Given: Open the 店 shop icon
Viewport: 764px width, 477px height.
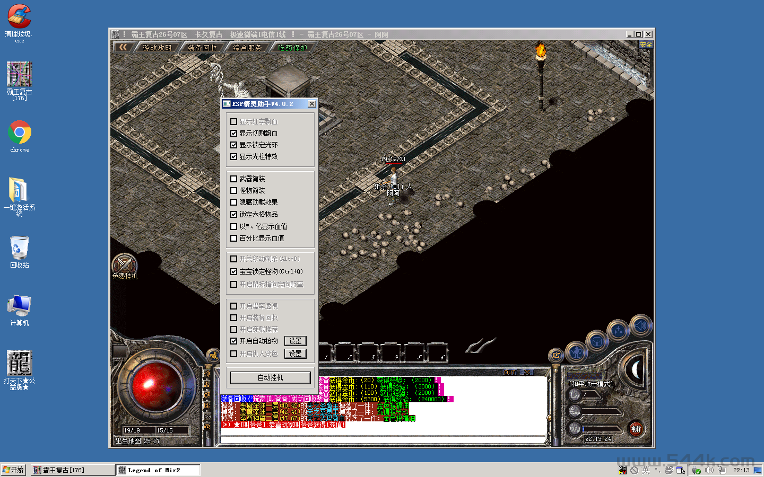Looking at the screenshot, I should pyautogui.click(x=556, y=355).
